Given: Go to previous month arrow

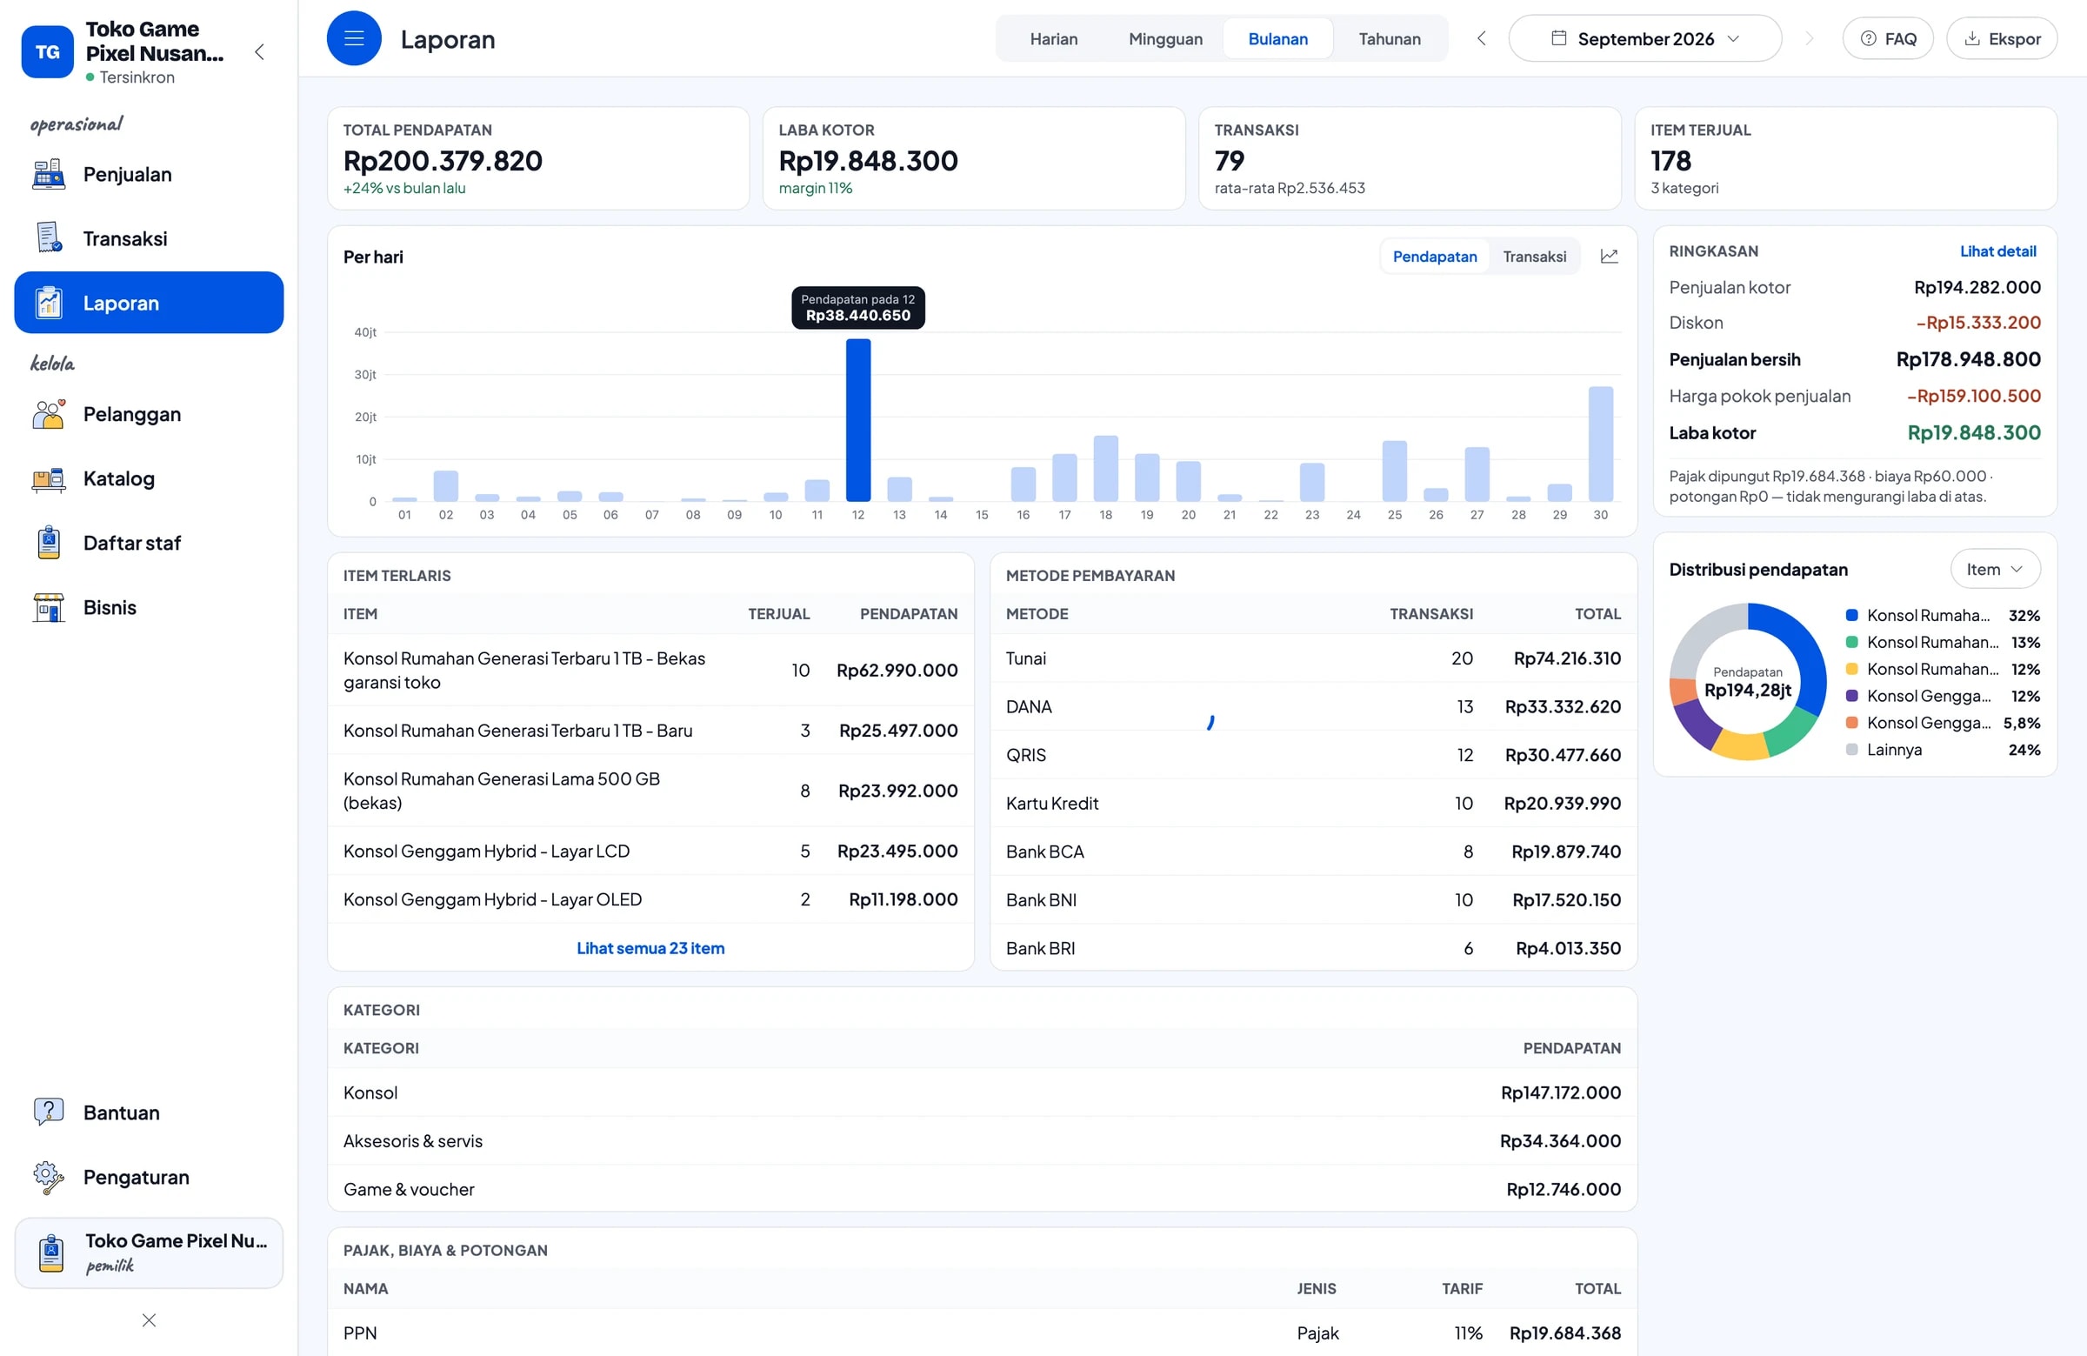Looking at the screenshot, I should (x=1481, y=38).
